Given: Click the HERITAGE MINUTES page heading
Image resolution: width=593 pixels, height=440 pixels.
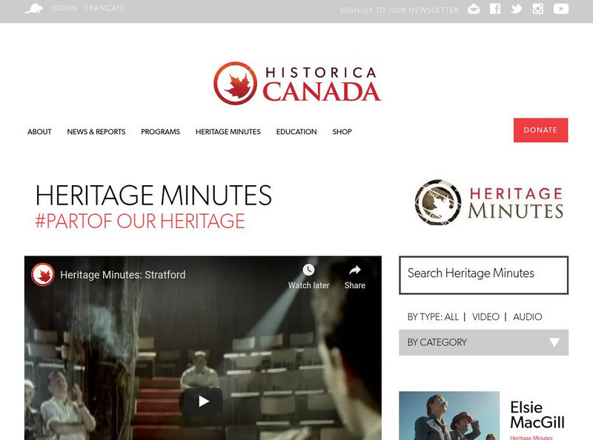Looking at the screenshot, I should click(x=153, y=195).
